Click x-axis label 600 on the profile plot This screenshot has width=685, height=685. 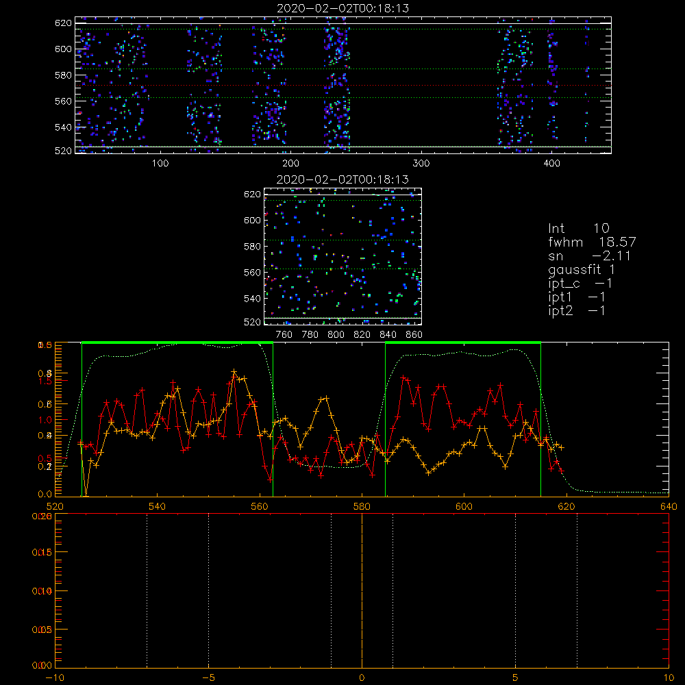point(464,506)
